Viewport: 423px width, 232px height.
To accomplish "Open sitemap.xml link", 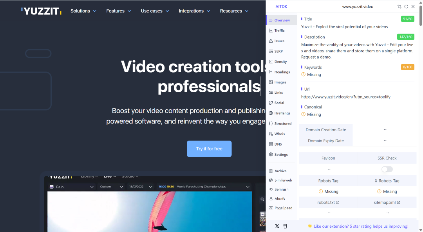I will [x=387, y=202].
